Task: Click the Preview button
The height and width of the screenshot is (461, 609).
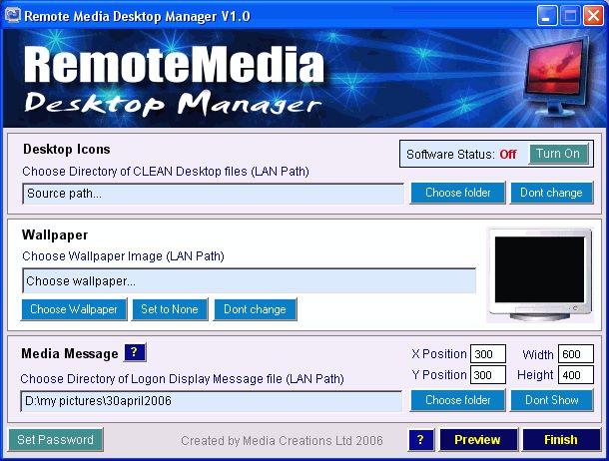Action: [x=478, y=440]
